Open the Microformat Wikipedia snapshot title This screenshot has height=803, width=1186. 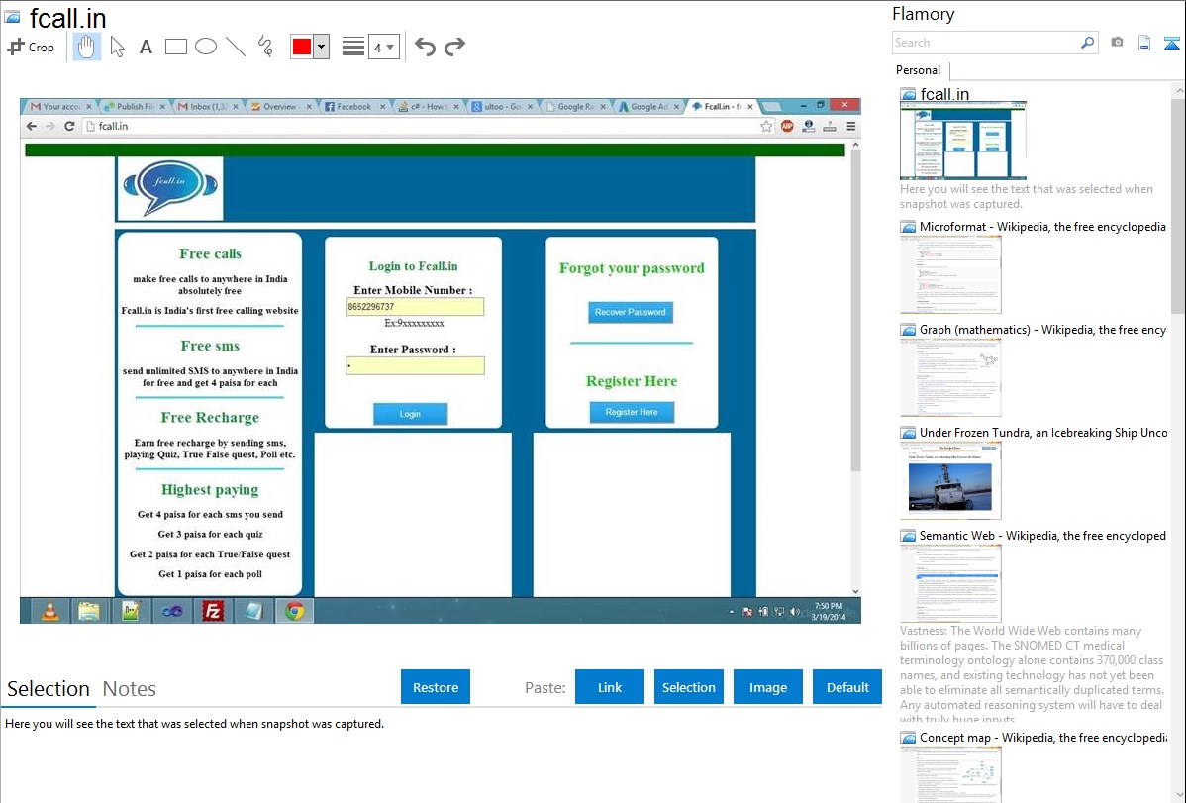tap(1042, 227)
